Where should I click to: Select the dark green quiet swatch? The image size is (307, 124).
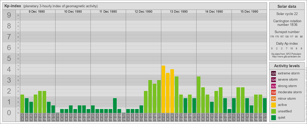click(x=274, y=118)
